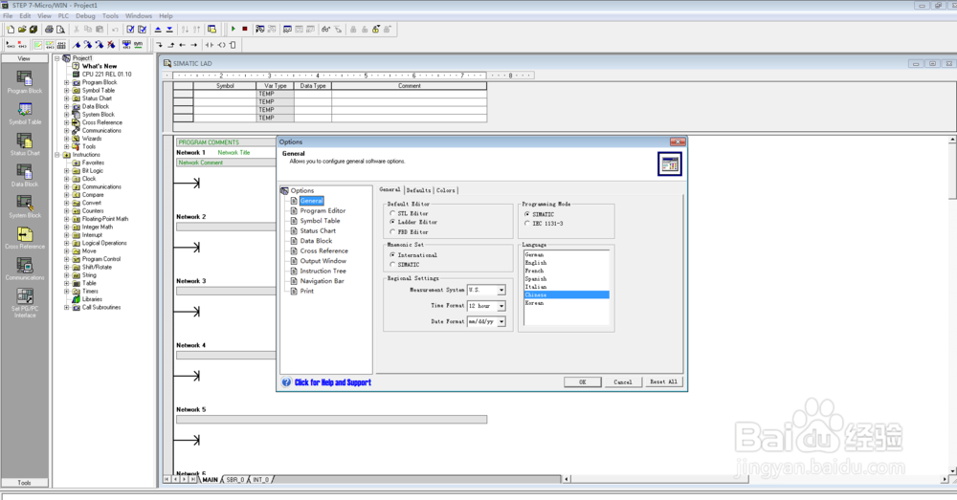
Task: Open the PLC menu
Action: [63, 16]
